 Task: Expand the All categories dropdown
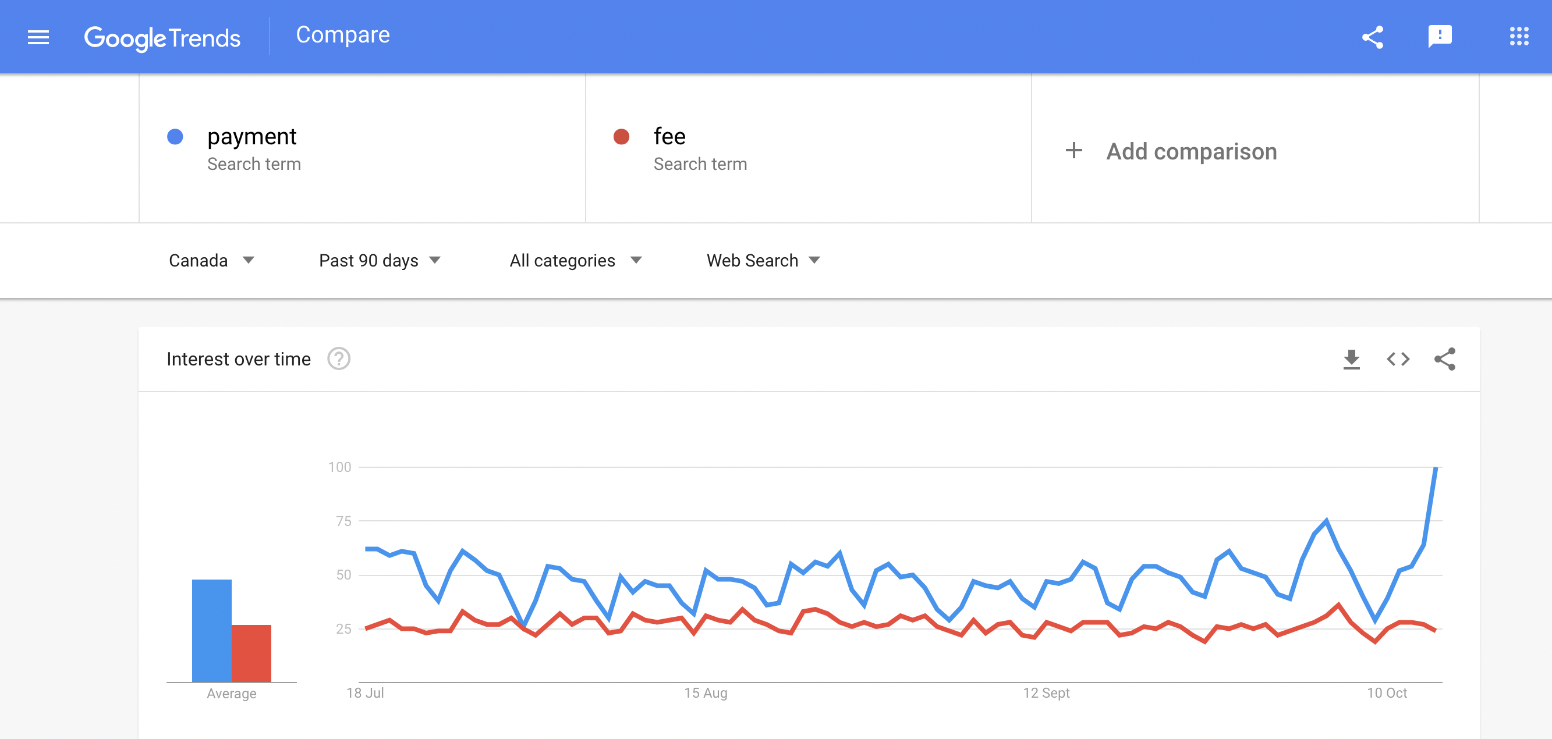pos(575,261)
